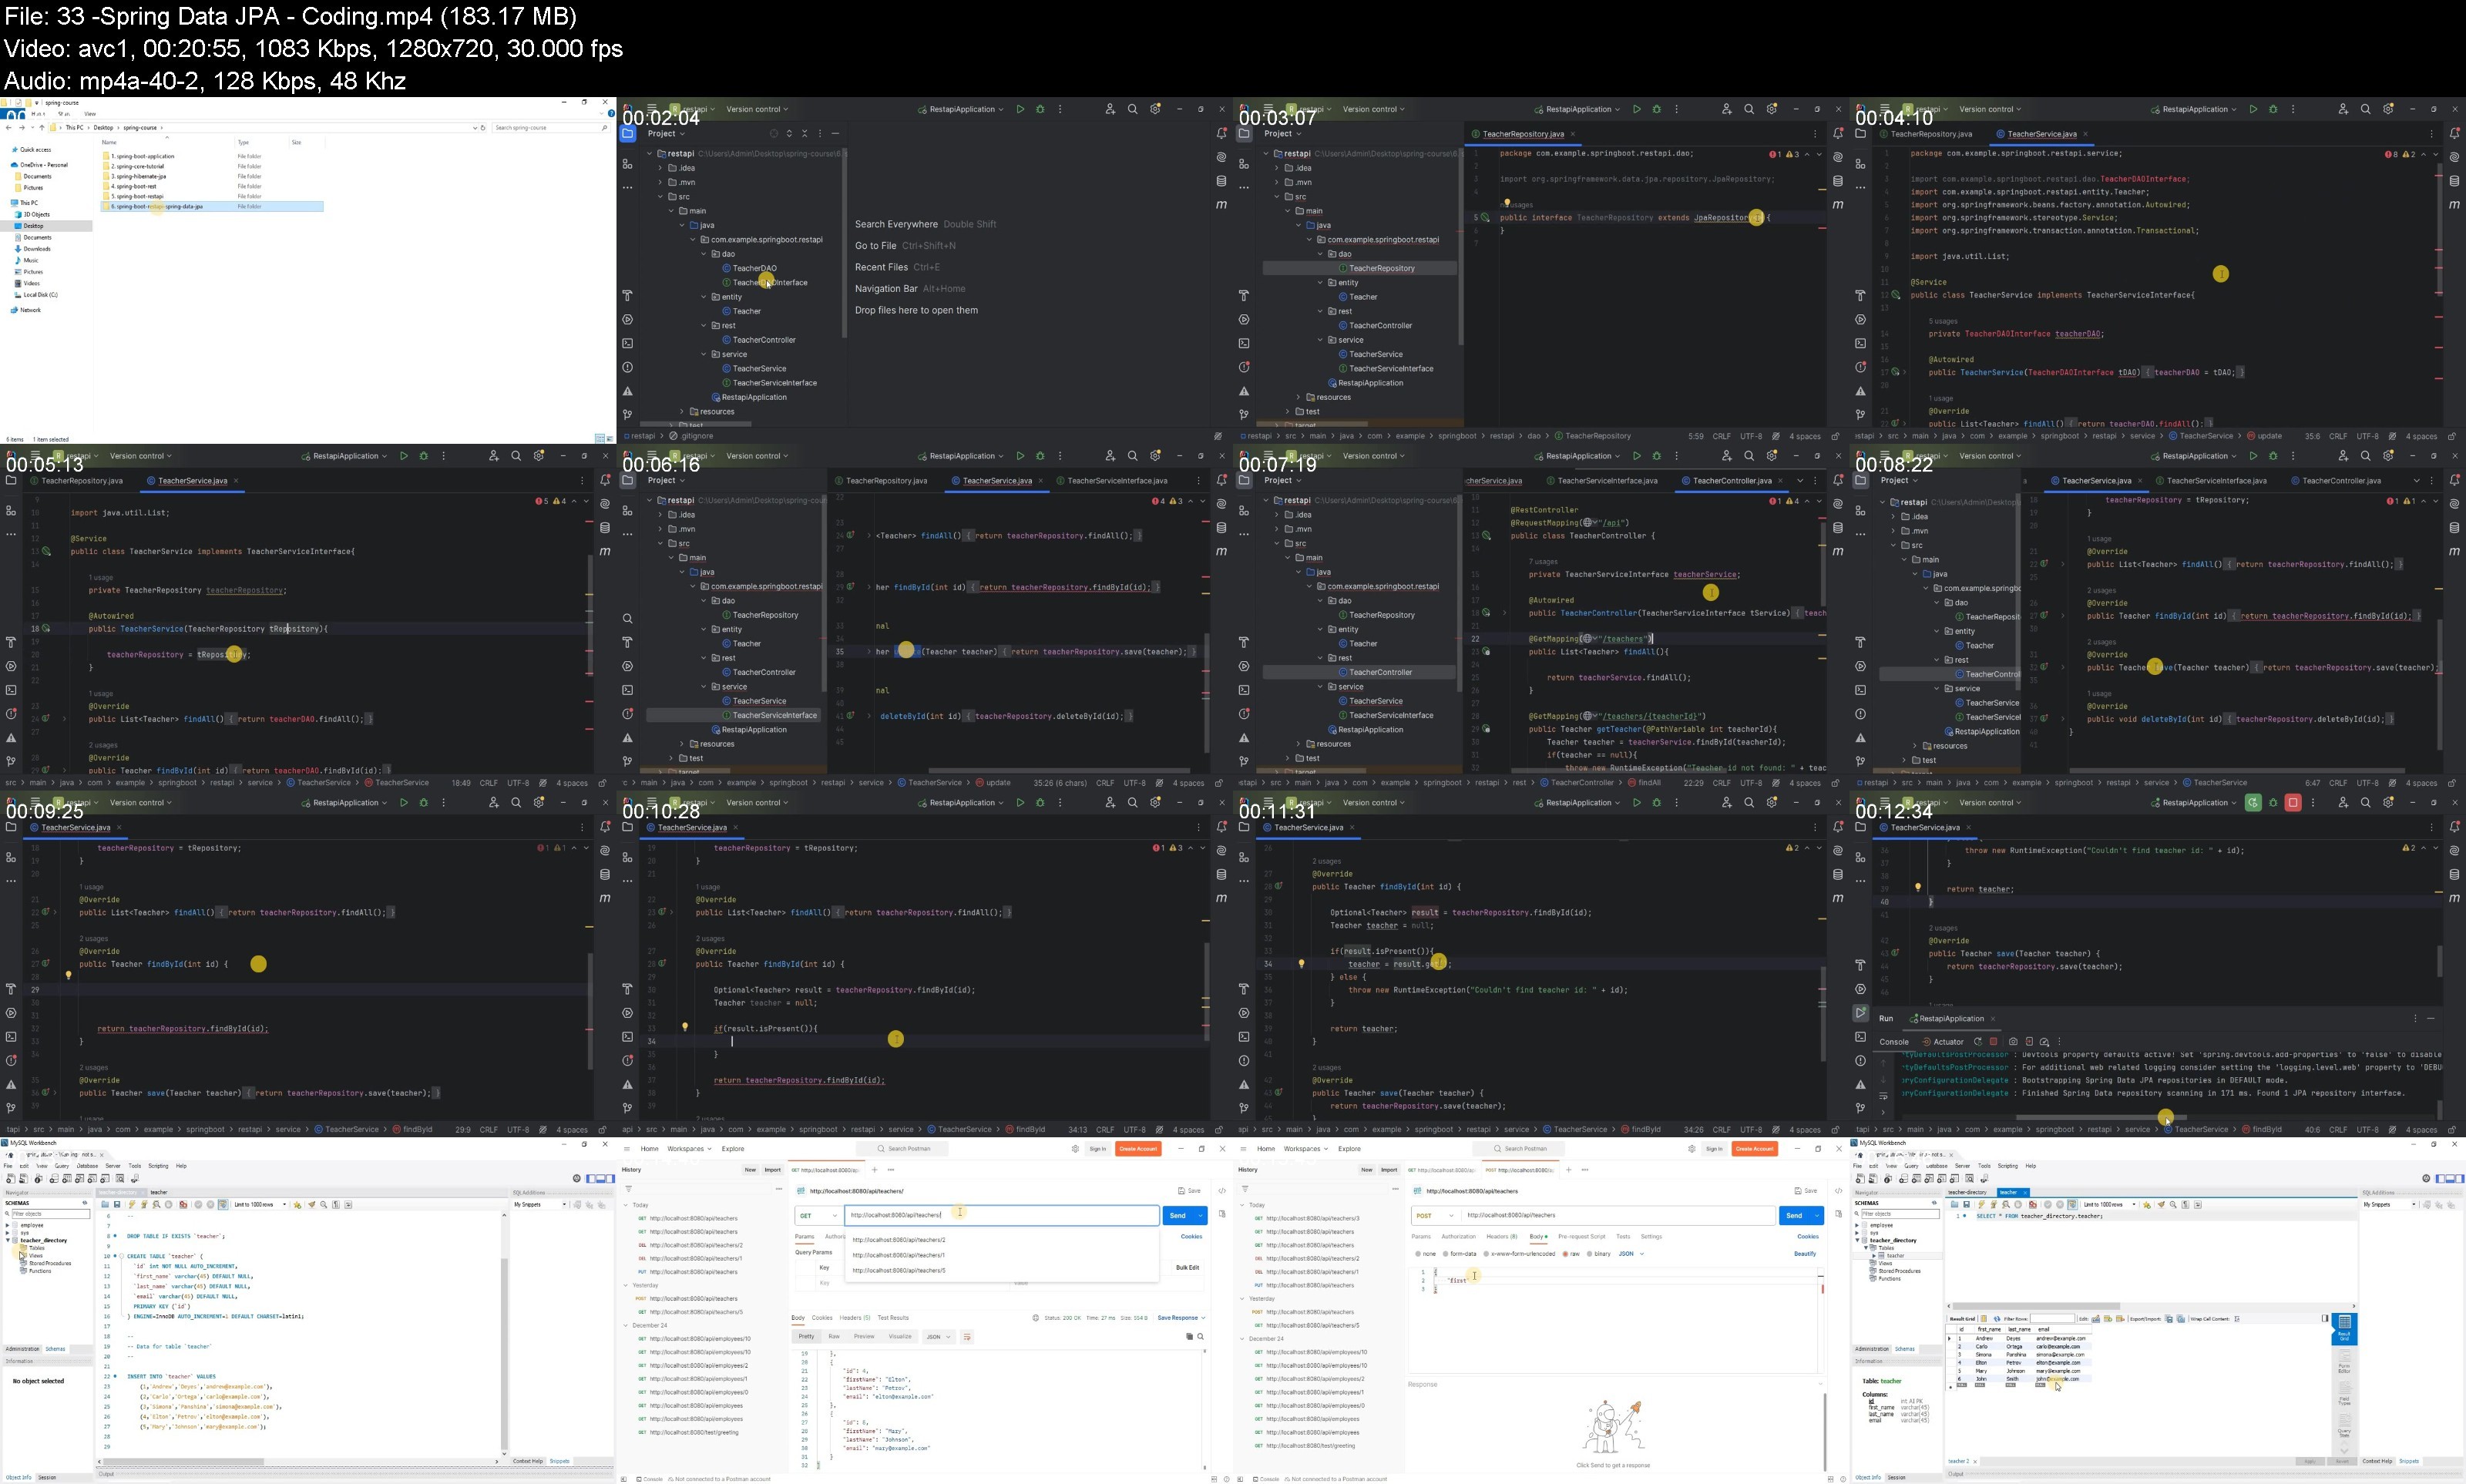The width and height of the screenshot is (2466, 1484).
Task: Open the JSON dropdown next to binary
Action: tap(1631, 1254)
